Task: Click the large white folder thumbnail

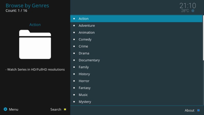Action: [35, 44]
